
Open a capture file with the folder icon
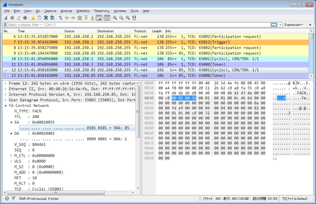coord(33,18)
